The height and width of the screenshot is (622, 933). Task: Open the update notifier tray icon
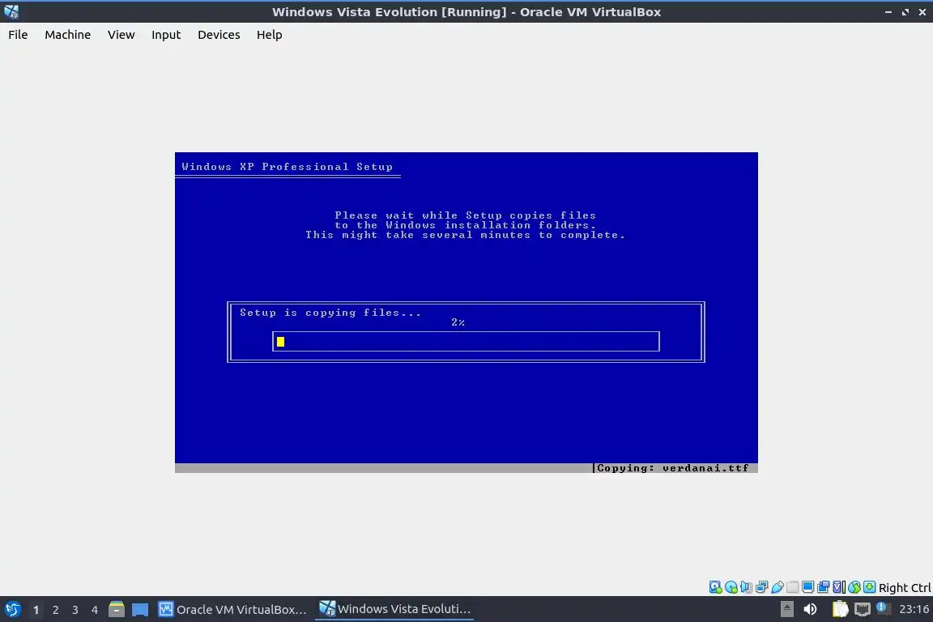point(883,608)
